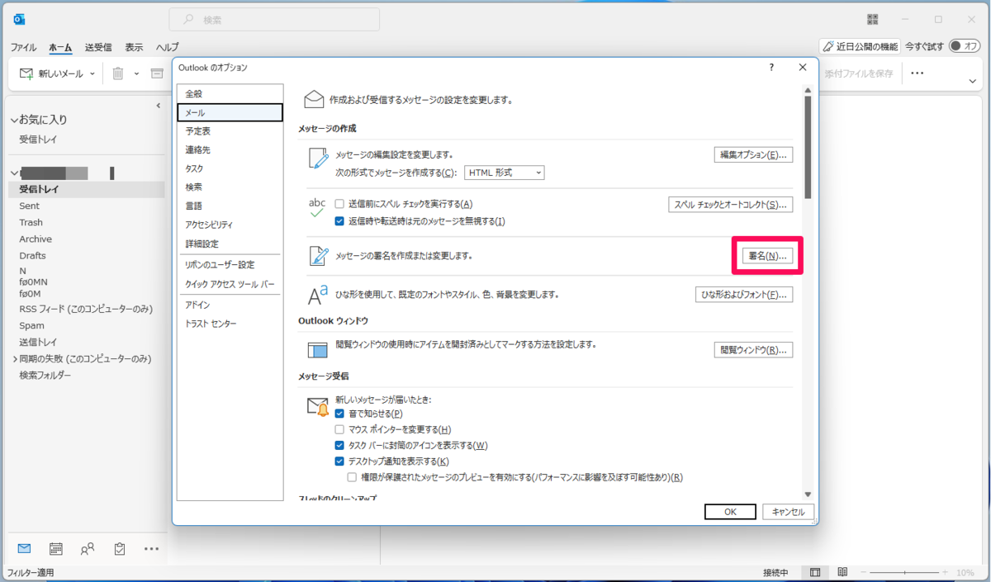Viewport: 991px width, 582px height.
Task: Enable 送信前にスペル チェックを実行する checkbox
Action: pyautogui.click(x=339, y=204)
